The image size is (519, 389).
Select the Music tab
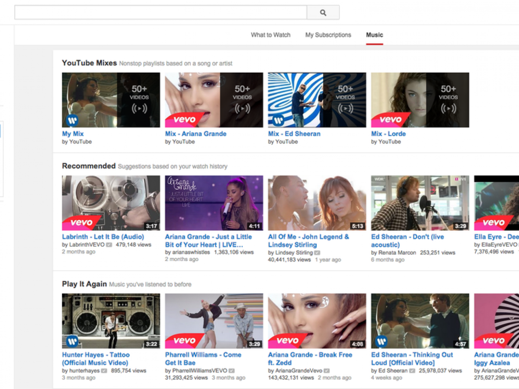tap(374, 35)
